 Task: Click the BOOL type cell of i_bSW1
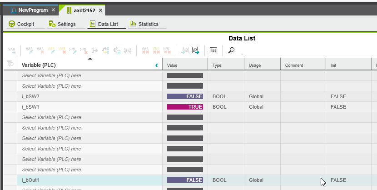[226, 107]
